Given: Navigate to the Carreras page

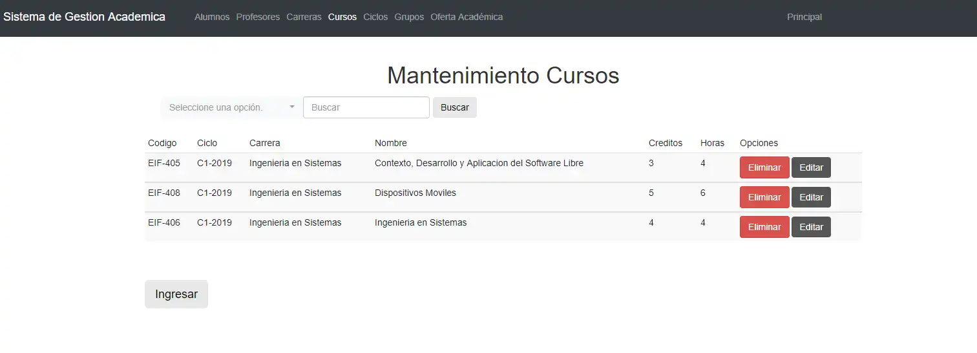Looking at the screenshot, I should point(304,17).
